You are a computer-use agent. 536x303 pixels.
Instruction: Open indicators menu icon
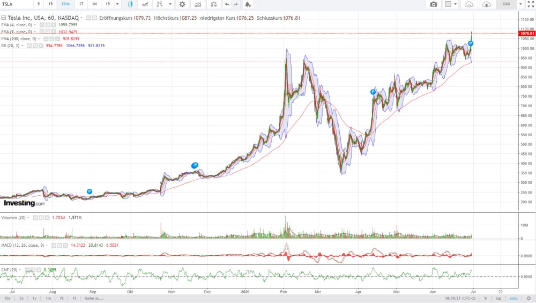click(198, 4)
